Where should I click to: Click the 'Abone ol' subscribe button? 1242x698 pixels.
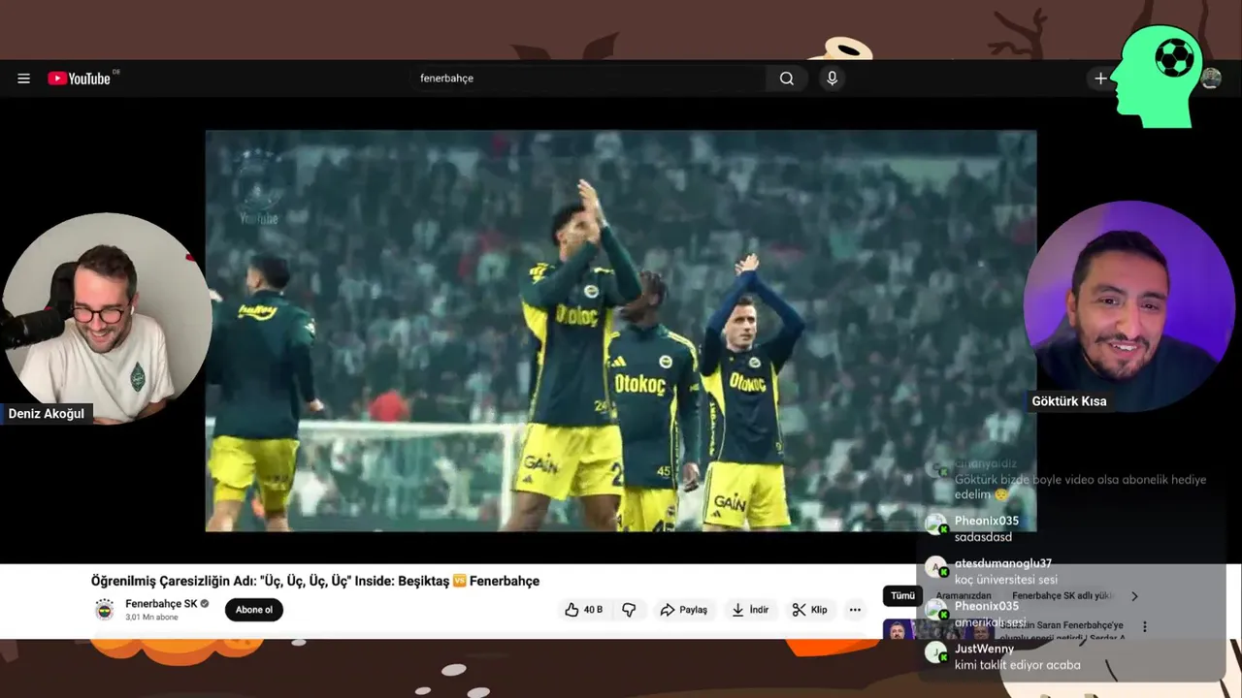pos(254,610)
